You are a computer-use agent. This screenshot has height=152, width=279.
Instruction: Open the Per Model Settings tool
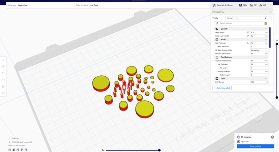(3, 86)
